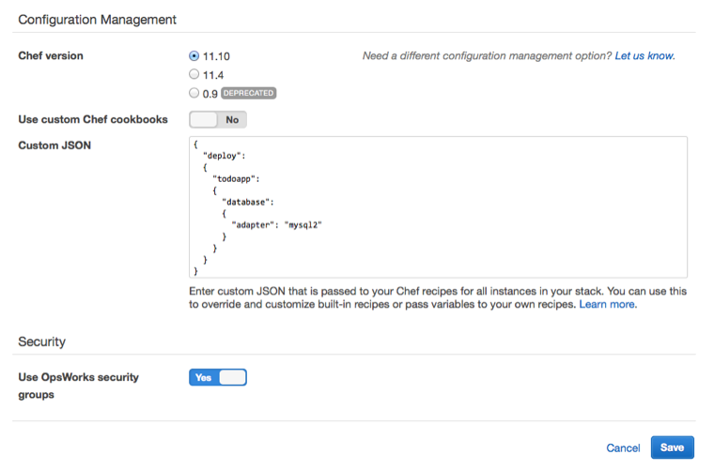Open the Learn more link

tap(608, 304)
